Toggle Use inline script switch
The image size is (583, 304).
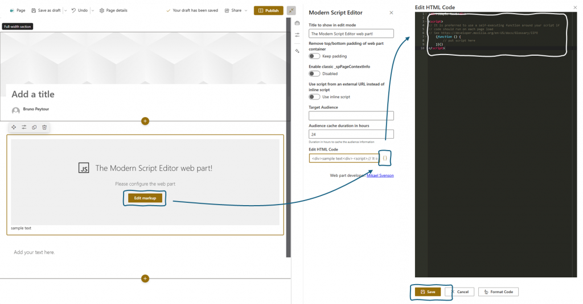(314, 97)
